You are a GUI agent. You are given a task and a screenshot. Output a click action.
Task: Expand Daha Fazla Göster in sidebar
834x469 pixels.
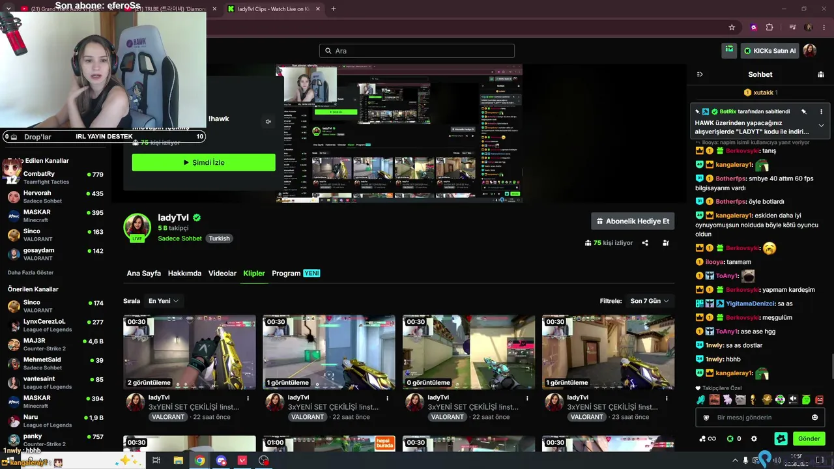pos(31,272)
